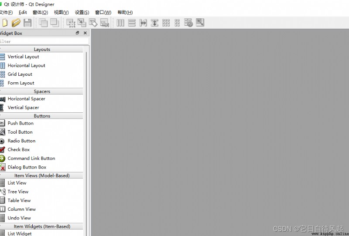Select Grid Layout in the Widget Box
349x236 pixels.
[41, 74]
